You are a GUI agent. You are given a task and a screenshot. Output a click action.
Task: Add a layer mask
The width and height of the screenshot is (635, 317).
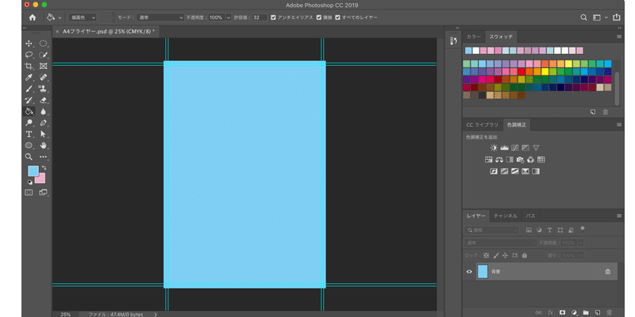tap(562, 312)
